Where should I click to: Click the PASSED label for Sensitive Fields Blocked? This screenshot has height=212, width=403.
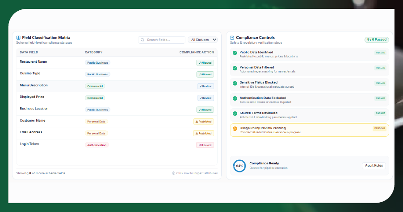pos(380,83)
